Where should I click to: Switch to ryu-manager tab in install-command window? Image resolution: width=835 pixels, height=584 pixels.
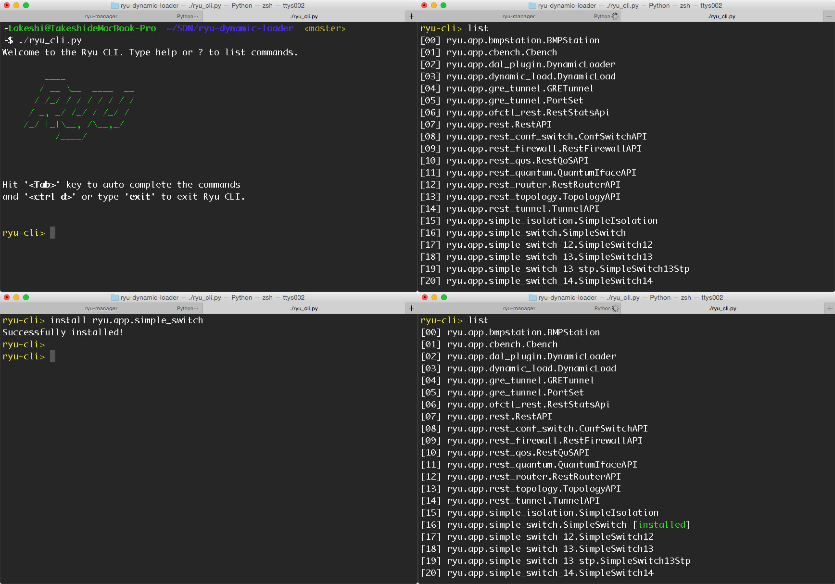(x=101, y=308)
